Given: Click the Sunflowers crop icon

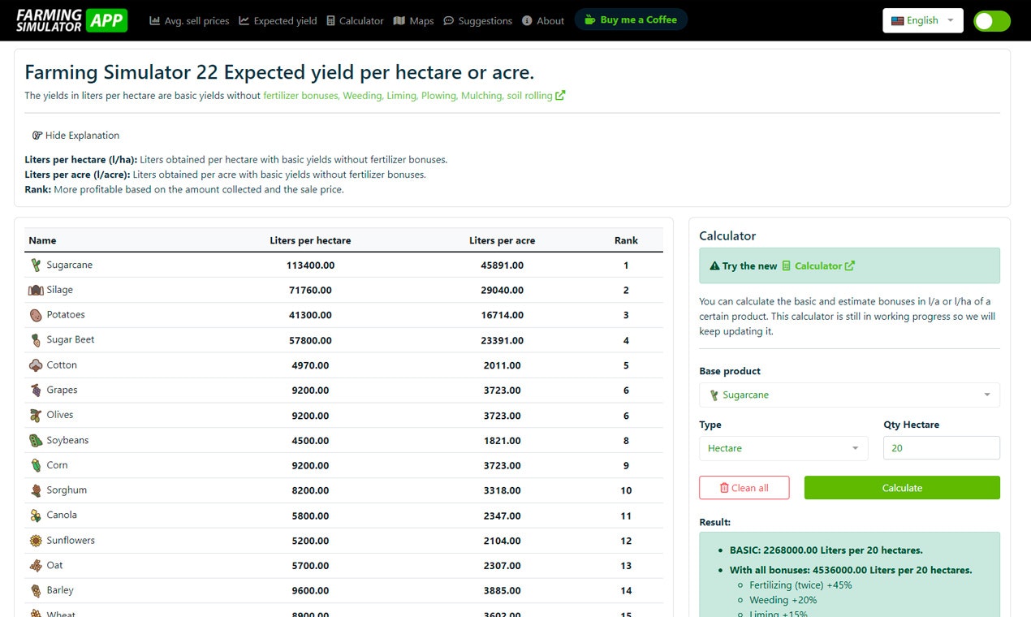Looking at the screenshot, I should tap(36, 541).
